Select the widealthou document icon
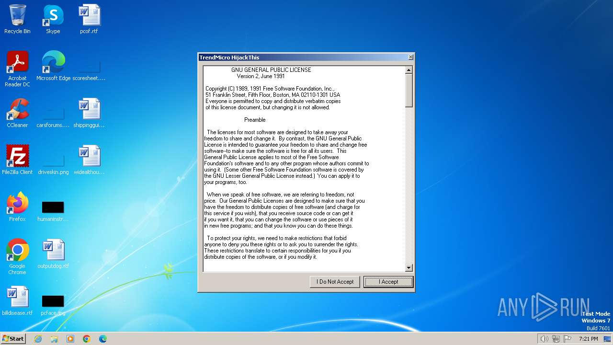The height and width of the screenshot is (345, 613). click(x=89, y=160)
